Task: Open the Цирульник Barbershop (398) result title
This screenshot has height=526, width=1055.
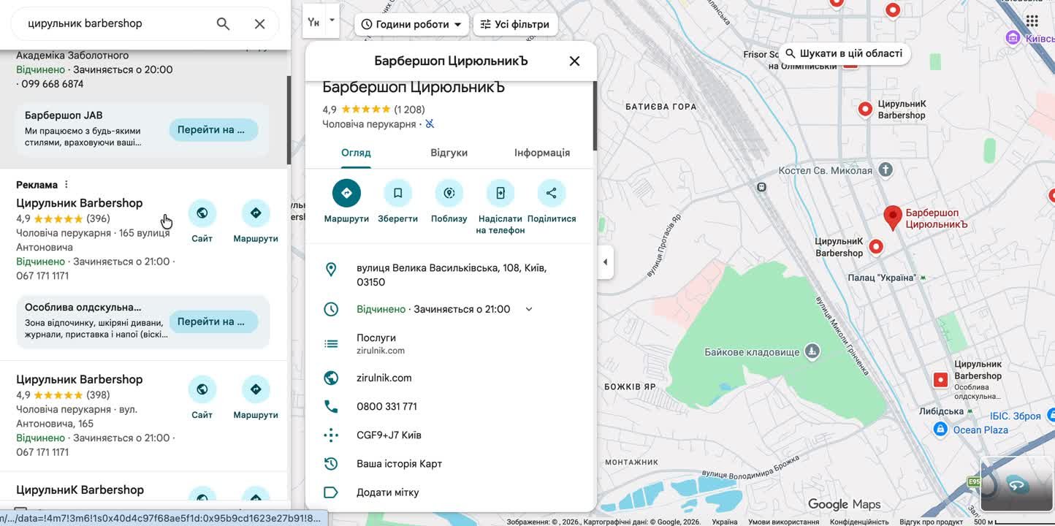Action: tap(80, 379)
